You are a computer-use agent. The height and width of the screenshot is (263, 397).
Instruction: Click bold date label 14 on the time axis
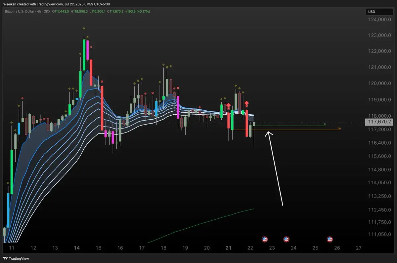(x=77, y=248)
